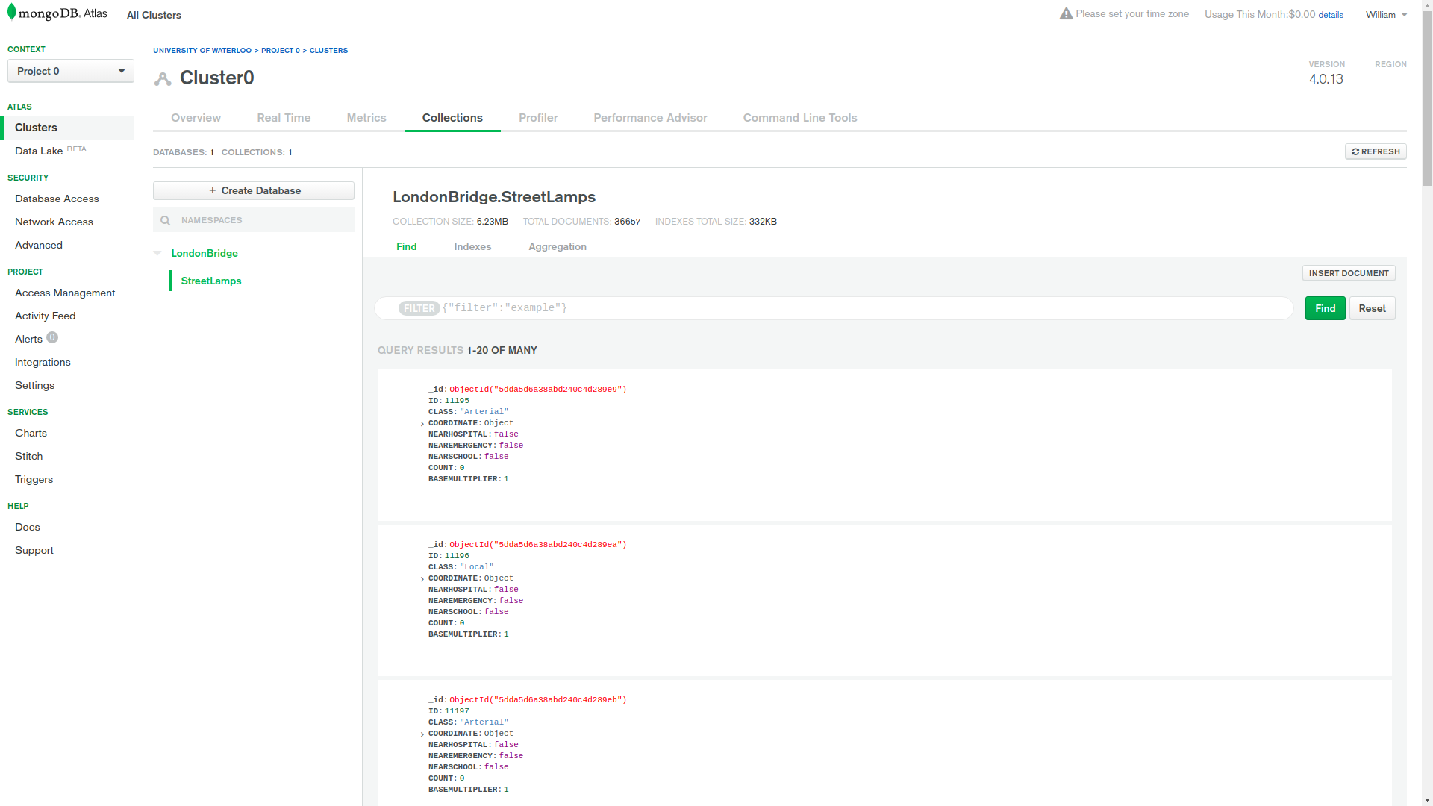The image size is (1433, 806).
Task: Select the StreetLamps collection
Action: point(211,281)
